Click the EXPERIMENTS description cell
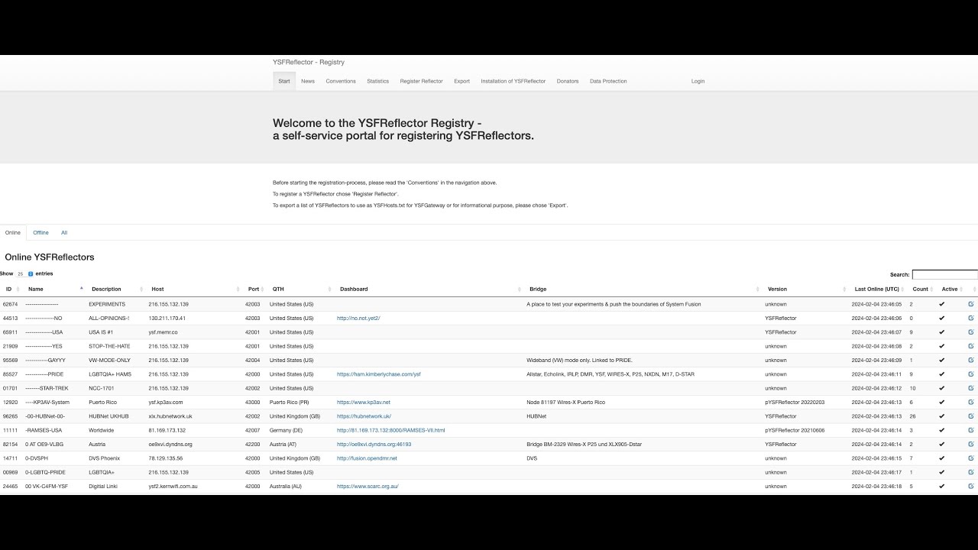This screenshot has height=550, width=978. coord(107,304)
